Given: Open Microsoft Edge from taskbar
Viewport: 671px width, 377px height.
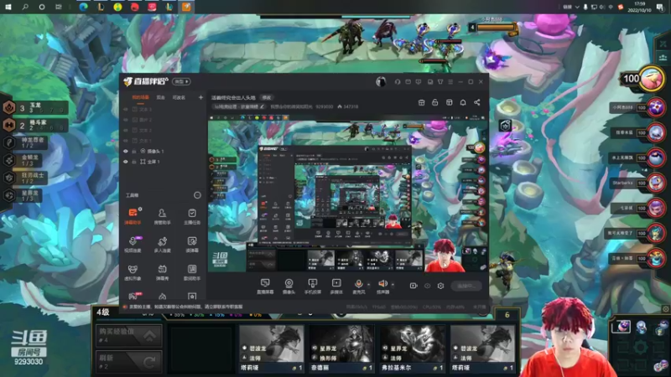Looking at the screenshot, I should click(83, 7).
